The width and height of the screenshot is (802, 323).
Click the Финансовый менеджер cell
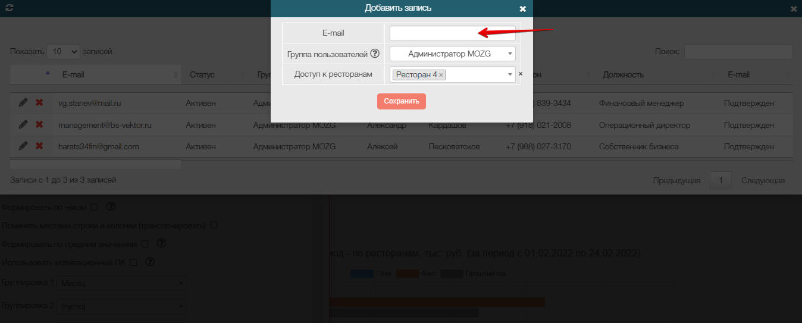(x=641, y=104)
